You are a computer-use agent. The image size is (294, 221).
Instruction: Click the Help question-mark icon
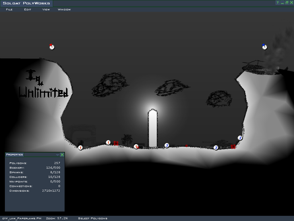pos(278,3)
